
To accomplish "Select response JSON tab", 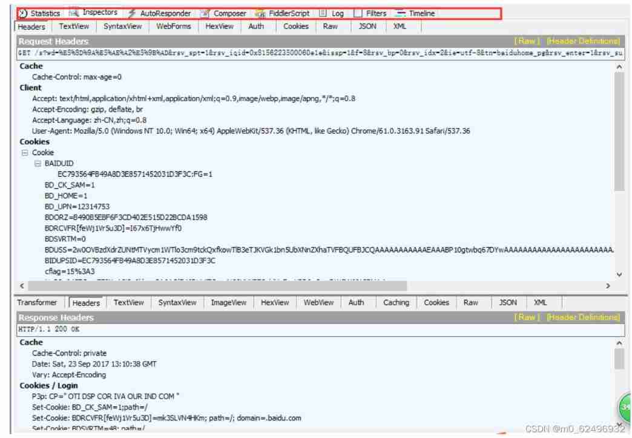I will 507,302.
